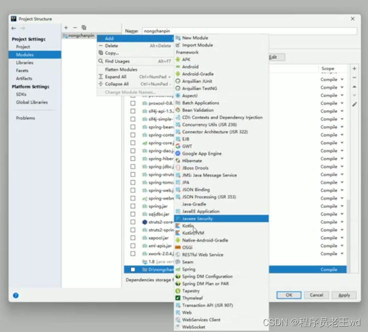Toggle export checkbox for slf4j-api jar
The image size is (368, 332).
click(x=133, y=111)
